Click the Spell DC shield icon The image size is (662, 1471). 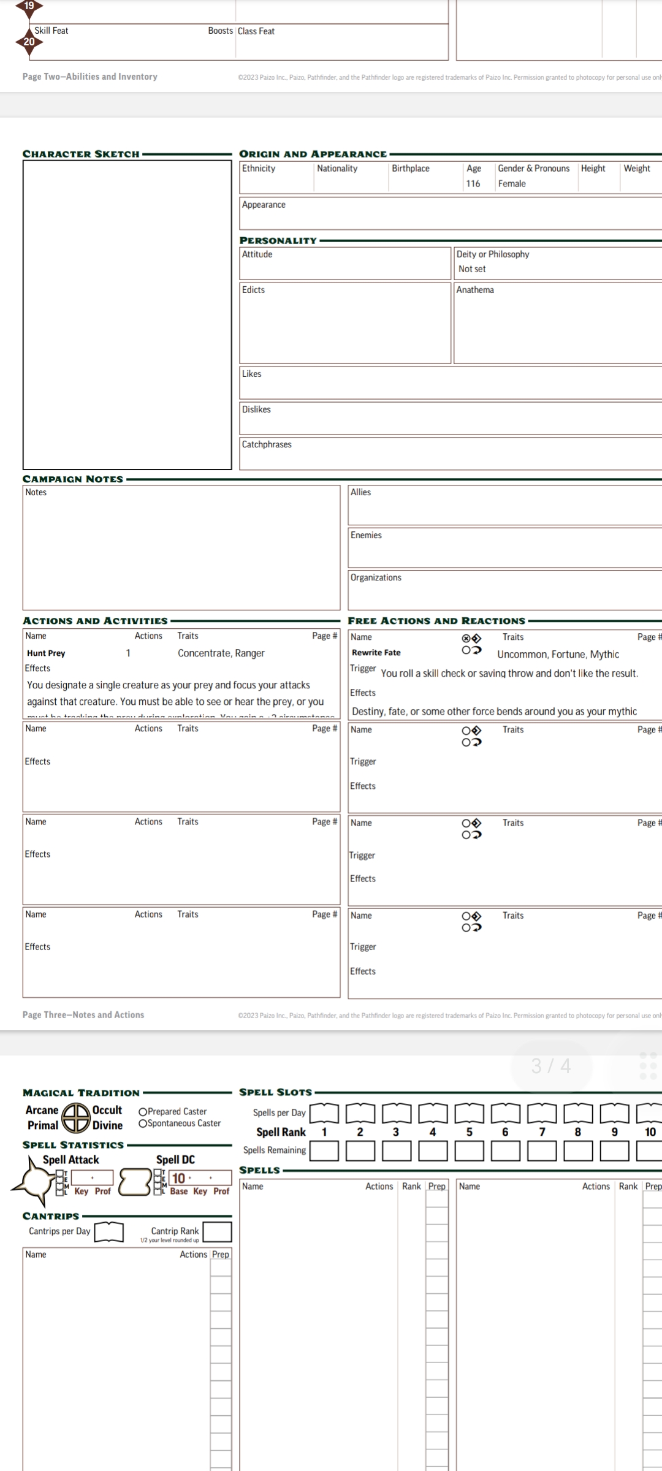(135, 1182)
